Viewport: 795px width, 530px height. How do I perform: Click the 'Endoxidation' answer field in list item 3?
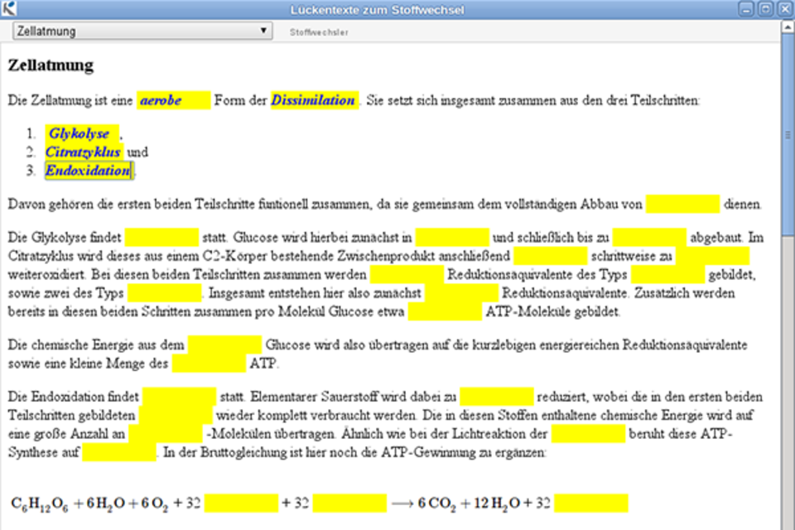tap(89, 171)
